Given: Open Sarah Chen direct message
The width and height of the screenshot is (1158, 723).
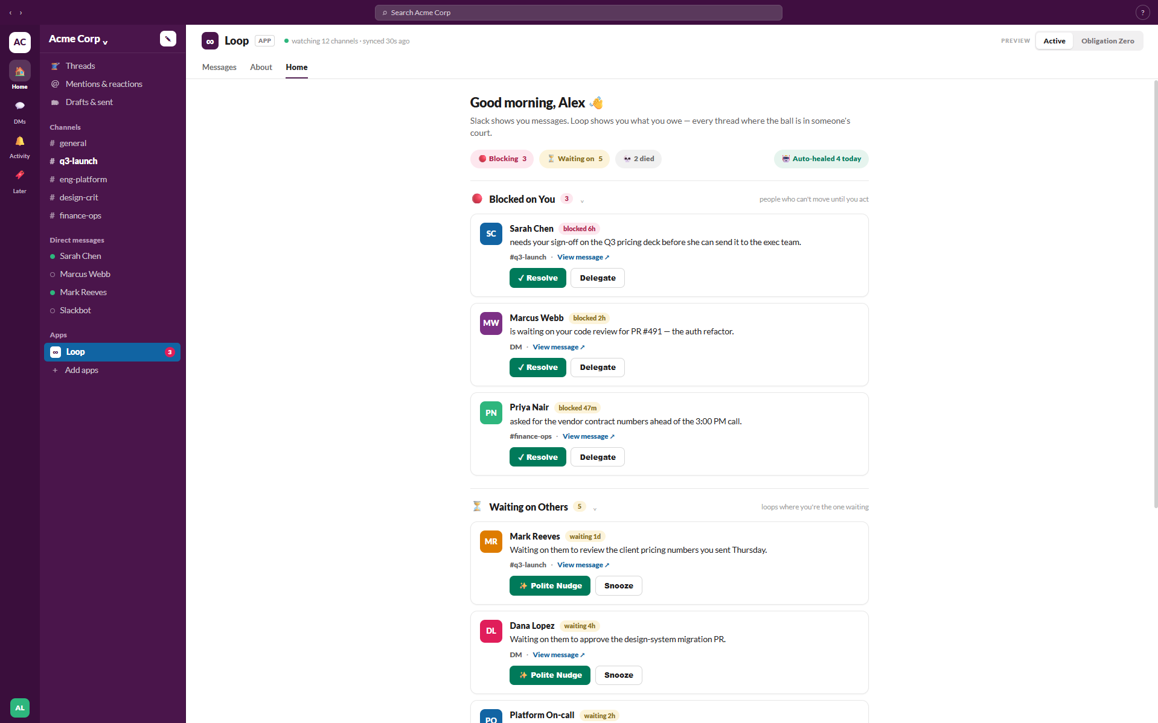Looking at the screenshot, I should pos(112,256).
